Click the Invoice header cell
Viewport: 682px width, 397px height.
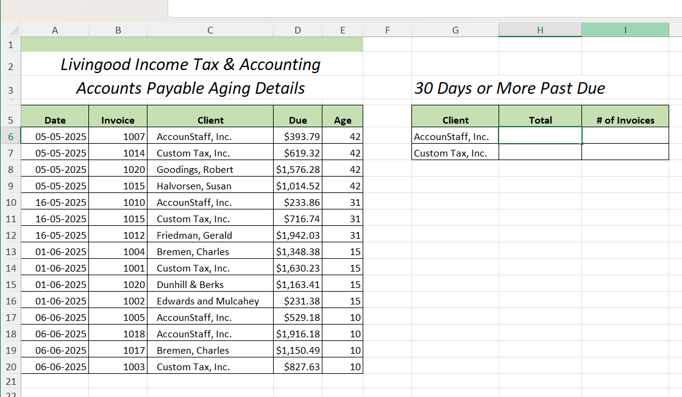(x=118, y=120)
